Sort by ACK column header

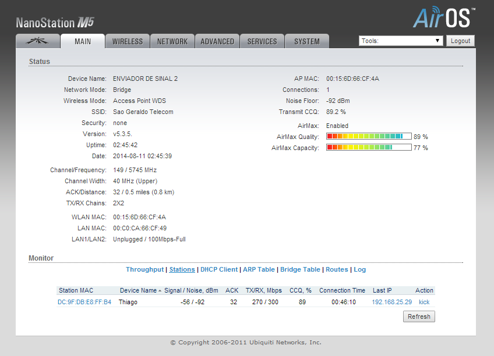(x=232, y=290)
